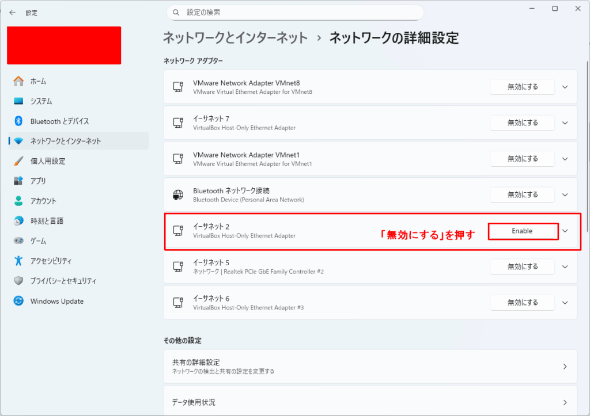Screen dimensions: 590x416
Task: Open 個人用設定 settings page
Action: coord(48,161)
